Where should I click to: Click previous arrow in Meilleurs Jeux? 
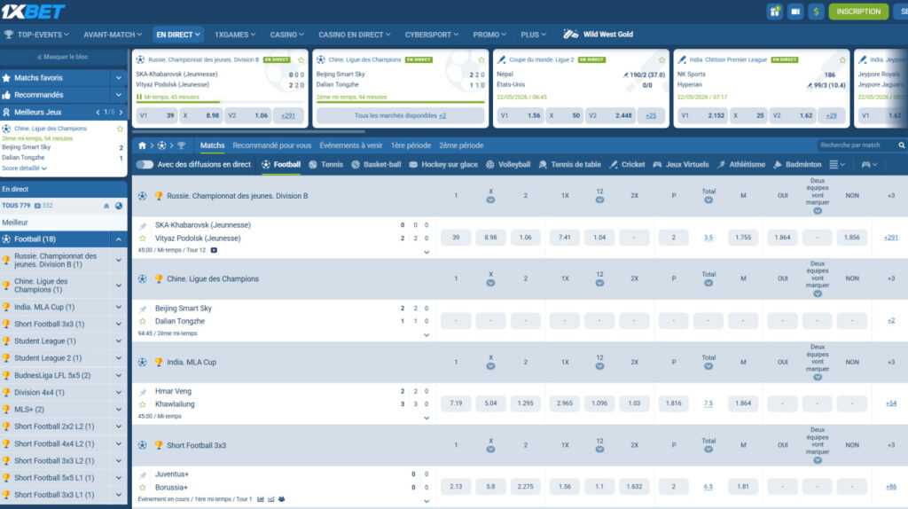[98, 113]
